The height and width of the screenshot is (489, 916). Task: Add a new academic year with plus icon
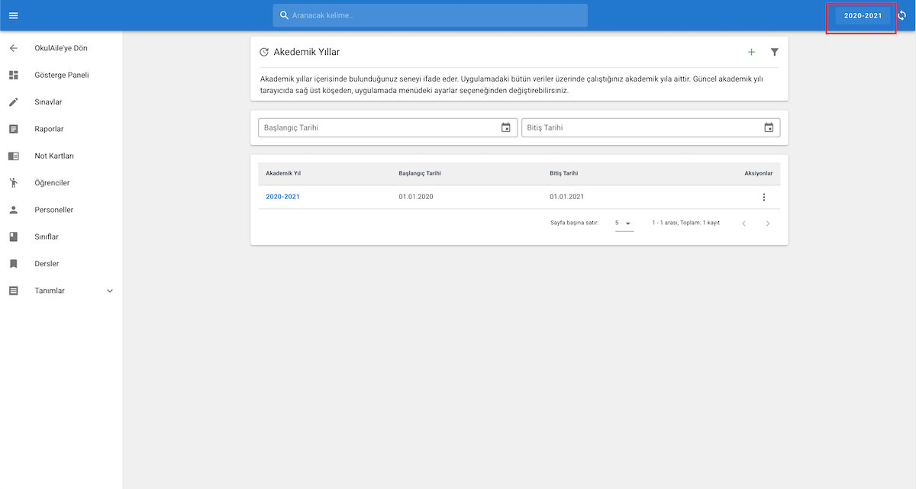(x=751, y=52)
